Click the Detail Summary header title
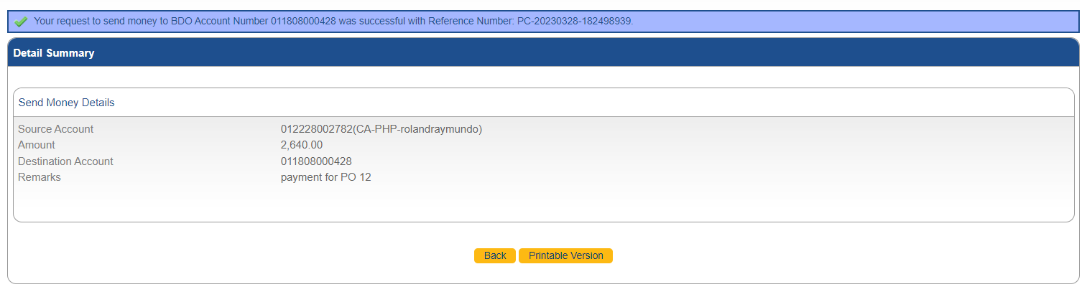This screenshot has width=1087, height=292. [x=54, y=53]
